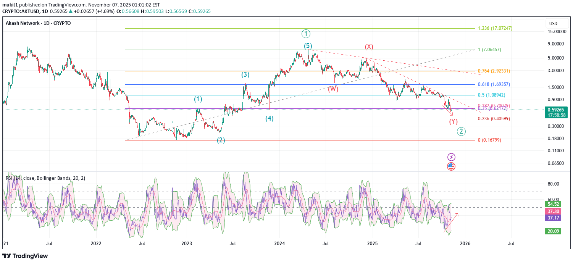Select the teal (3) wave label
573x263 pixels.
[245, 75]
